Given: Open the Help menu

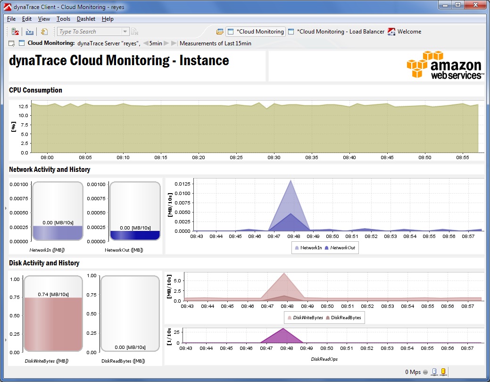Looking at the screenshot, I should click(x=108, y=19).
